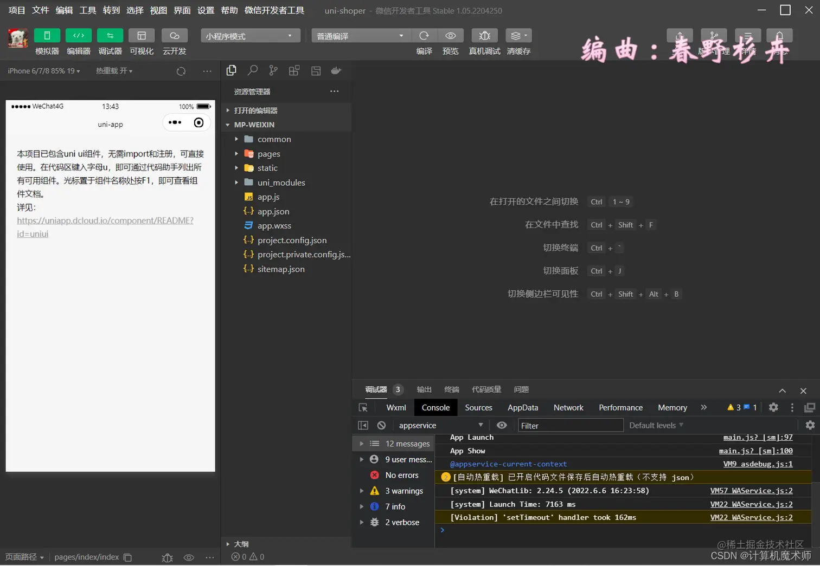Expand the pages folder

[x=287, y=154]
